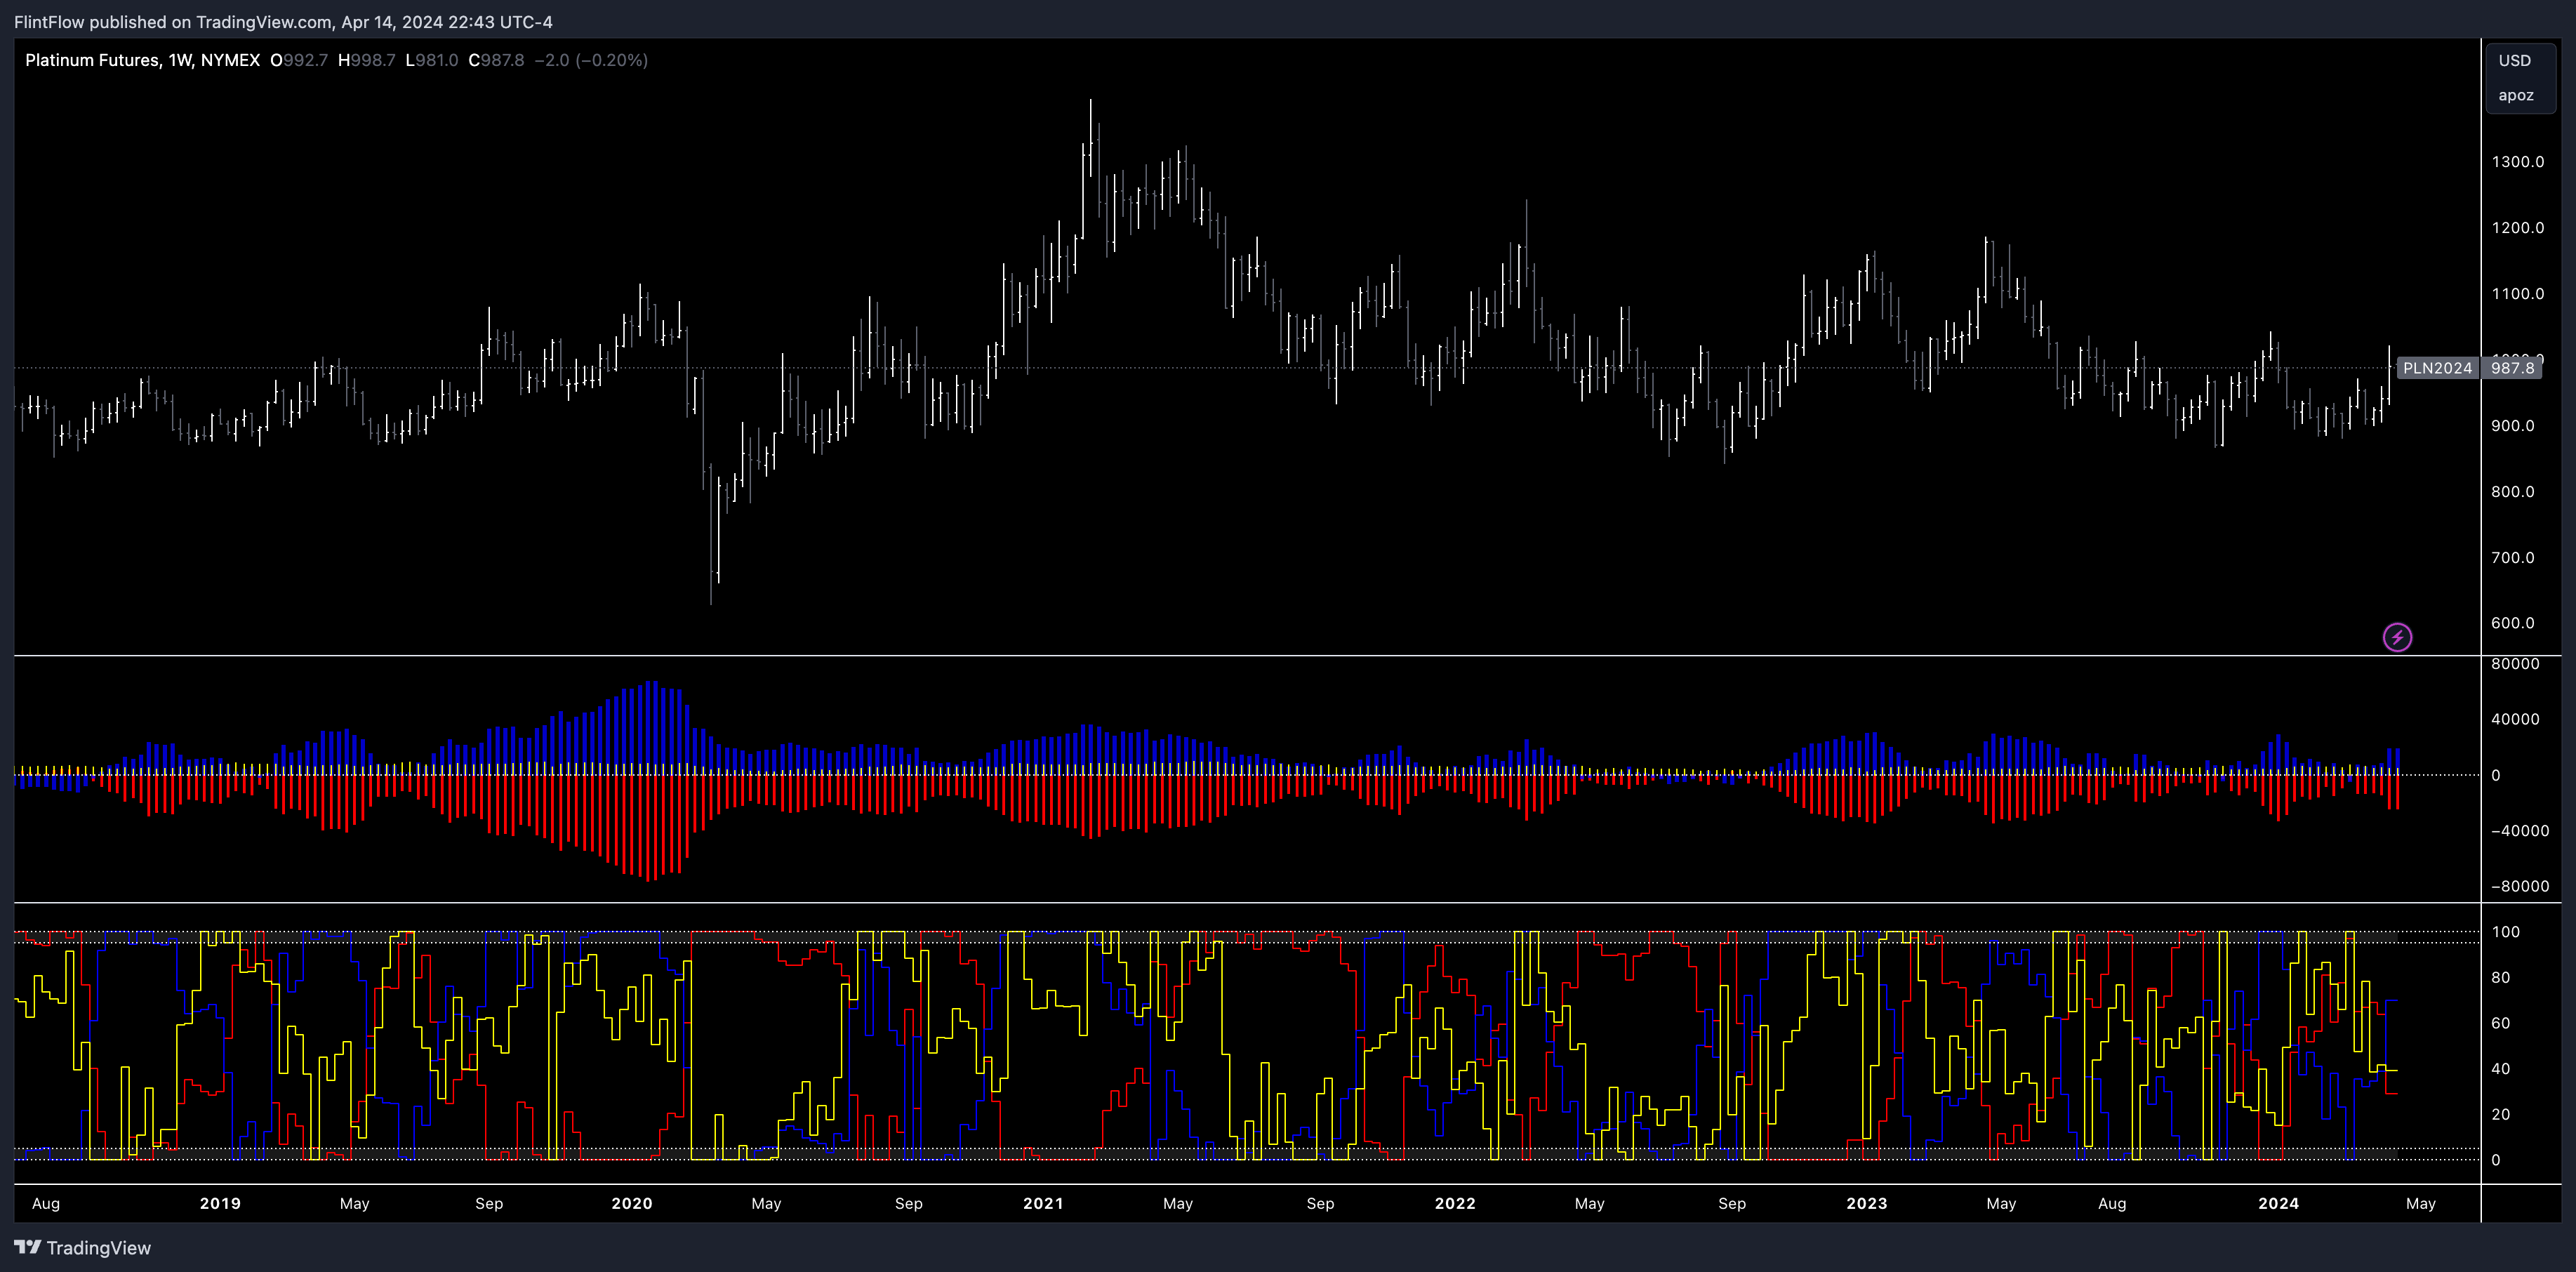This screenshot has height=1272, width=2576.
Task: Click the PLN2024 contract label
Action: click(x=2437, y=368)
